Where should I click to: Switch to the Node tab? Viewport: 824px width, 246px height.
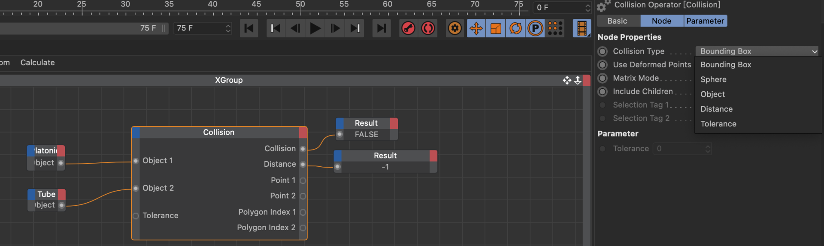pos(662,21)
